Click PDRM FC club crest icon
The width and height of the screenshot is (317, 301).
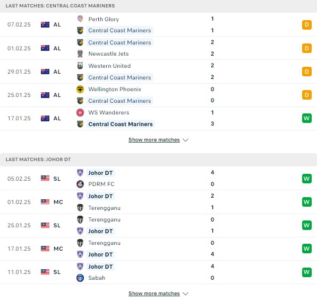click(80, 184)
